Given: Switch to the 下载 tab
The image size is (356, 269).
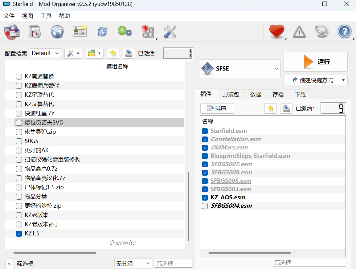Looking at the screenshot, I should [300, 94].
